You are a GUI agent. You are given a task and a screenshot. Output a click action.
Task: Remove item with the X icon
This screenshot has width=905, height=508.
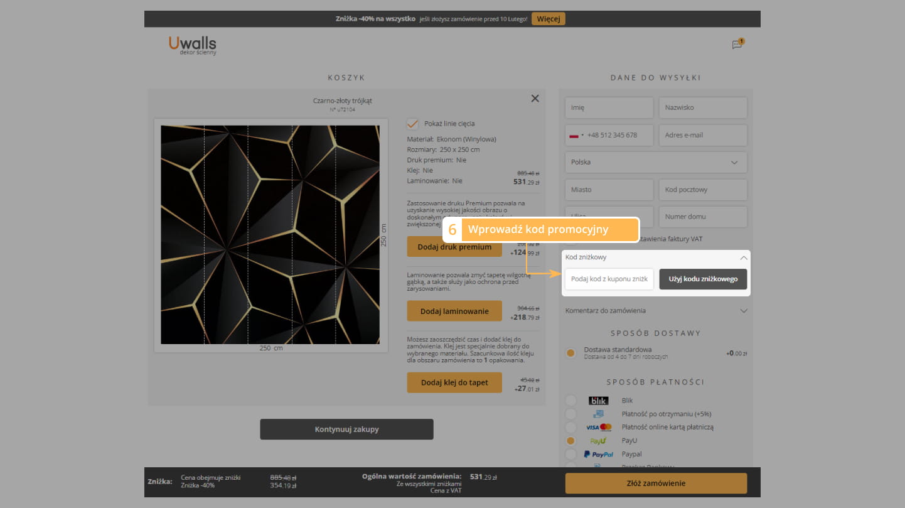[x=535, y=98]
